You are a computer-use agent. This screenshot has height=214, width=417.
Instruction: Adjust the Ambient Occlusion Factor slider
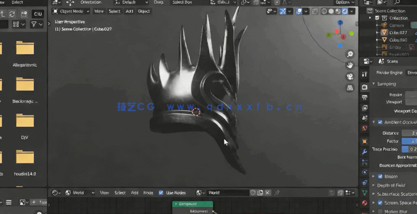tap(409, 141)
